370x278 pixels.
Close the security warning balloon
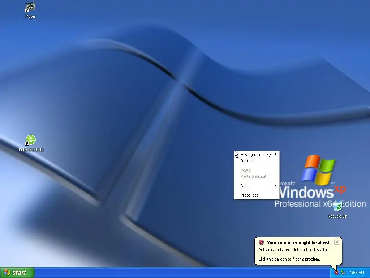pos(337,242)
